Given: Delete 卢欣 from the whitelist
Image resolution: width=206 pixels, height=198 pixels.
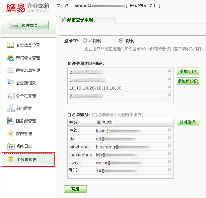Looking at the screenshot, I should 170,130.
